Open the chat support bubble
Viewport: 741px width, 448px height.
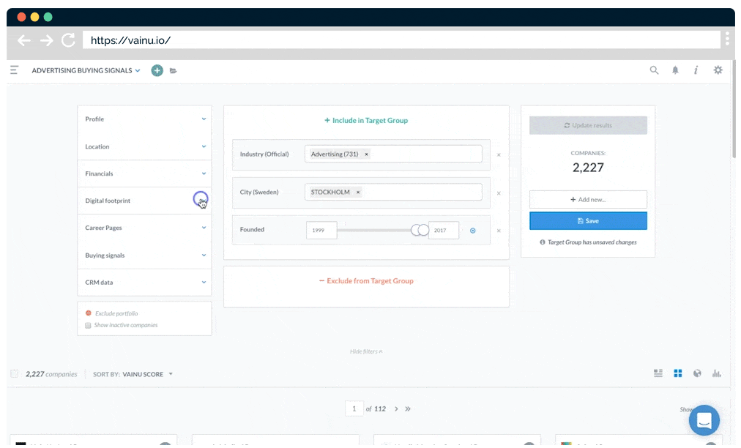[704, 420]
